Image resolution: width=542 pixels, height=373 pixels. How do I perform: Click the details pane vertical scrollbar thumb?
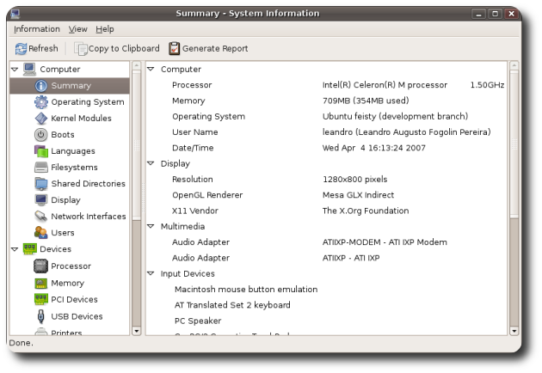click(x=514, y=144)
